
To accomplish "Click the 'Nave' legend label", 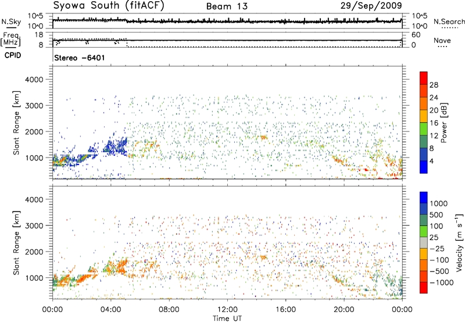I will [442, 40].
